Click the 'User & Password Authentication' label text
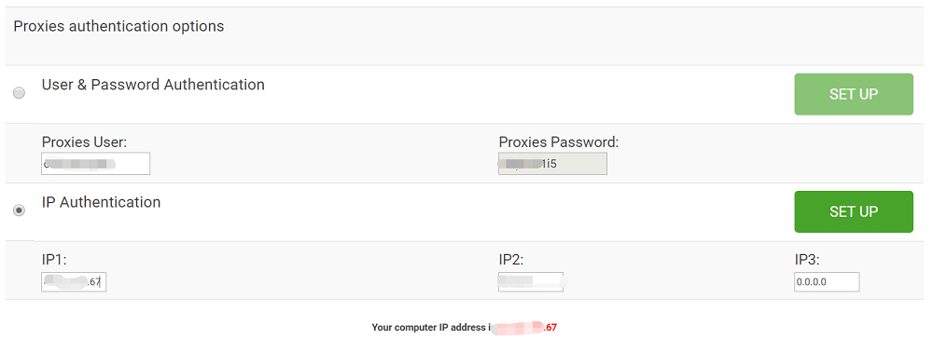 click(x=153, y=85)
